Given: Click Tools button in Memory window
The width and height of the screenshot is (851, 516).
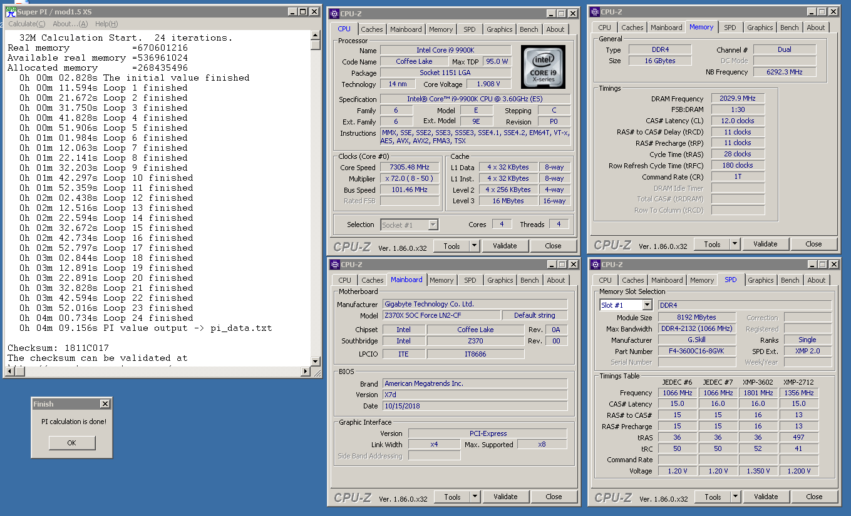Looking at the screenshot, I should point(712,244).
